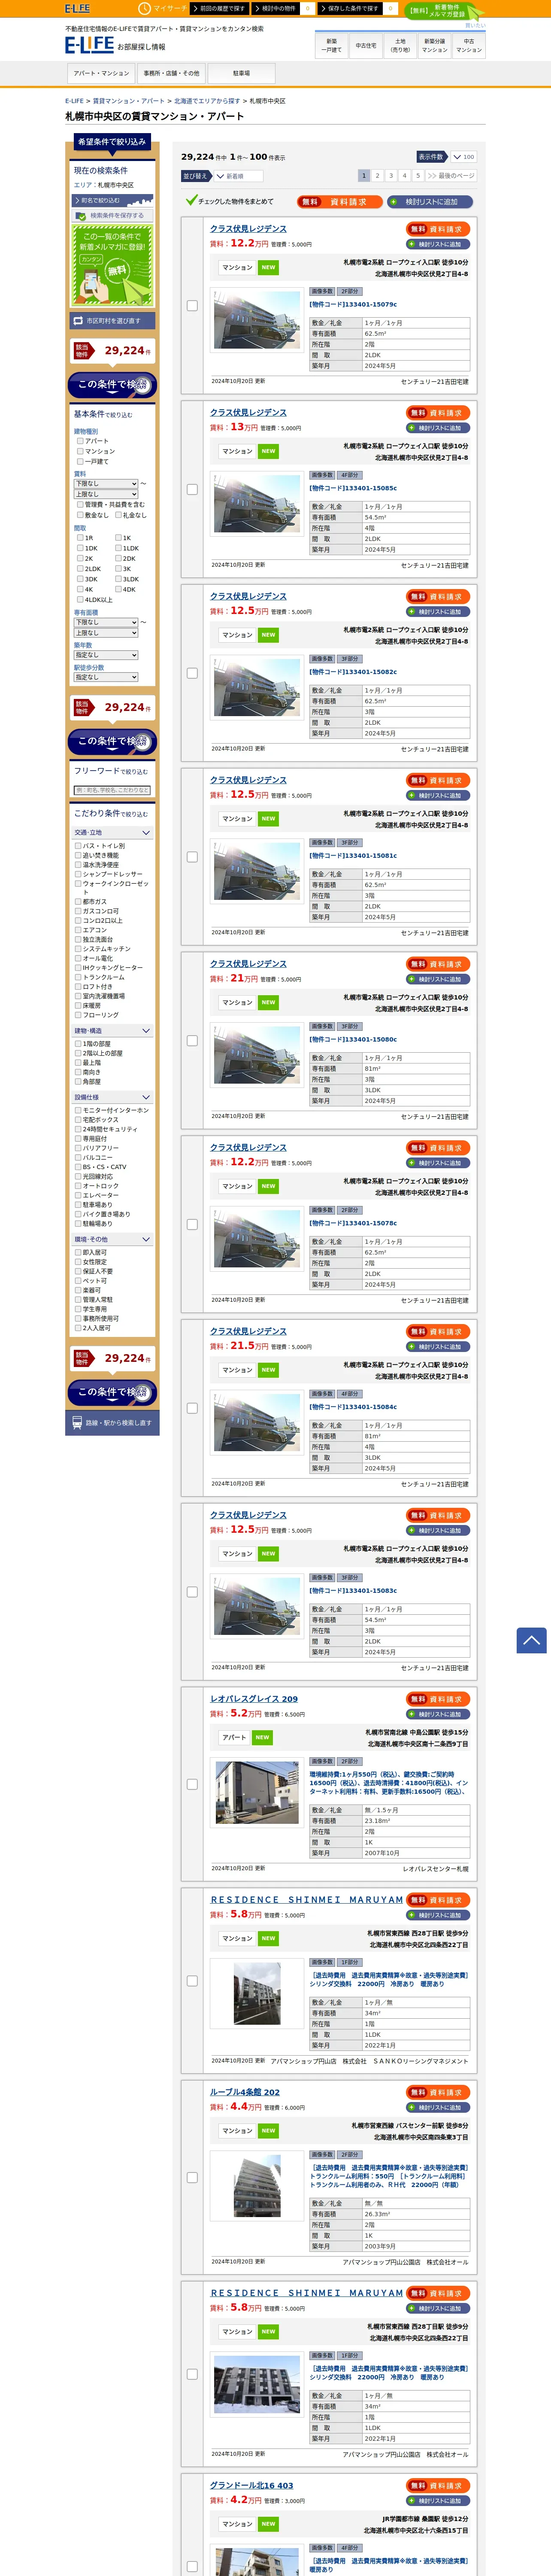Image resolution: width=551 pixels, height=2576 pixels.
Task: Open マイサーチ clock icon link
Action: click(x=163, y=8)
